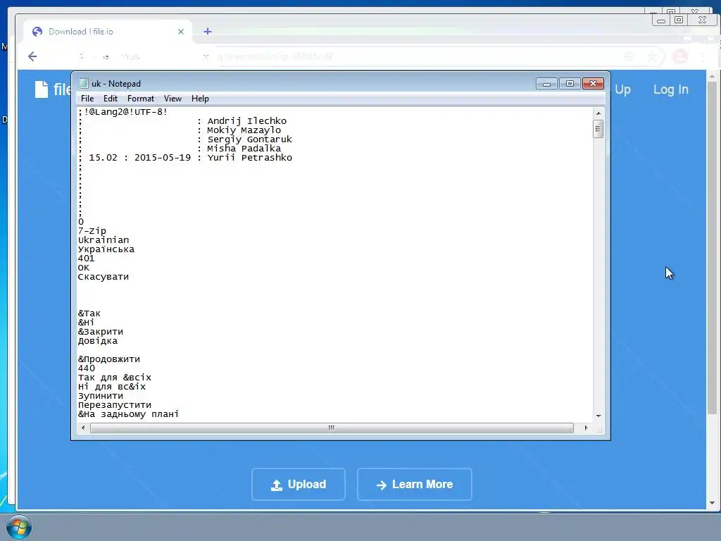Minimize the uk - Notepad window

(546, 84)
